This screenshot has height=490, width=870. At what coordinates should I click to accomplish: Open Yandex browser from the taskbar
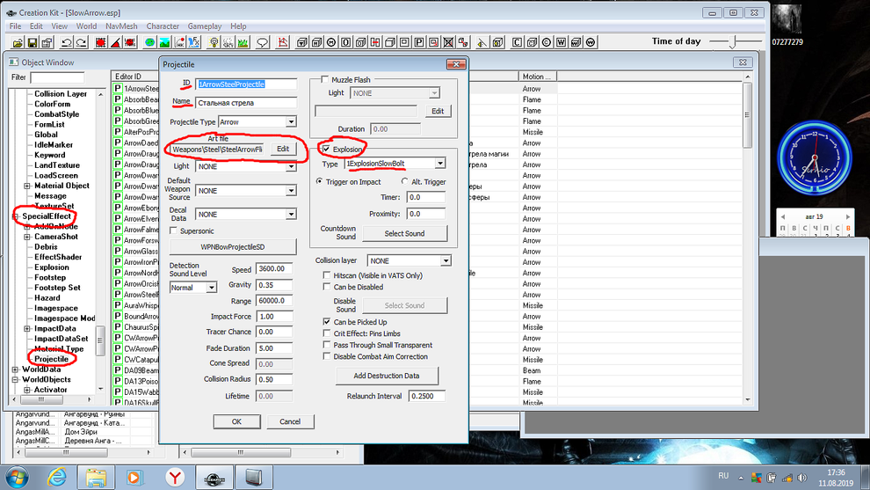pyautogui.click(x=176, y=476)
